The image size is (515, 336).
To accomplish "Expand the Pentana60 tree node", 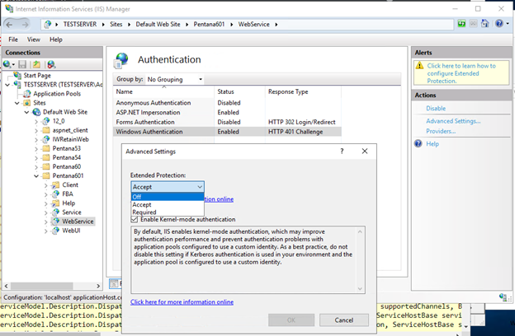I will pyautogui.click(x=36, y=166).
